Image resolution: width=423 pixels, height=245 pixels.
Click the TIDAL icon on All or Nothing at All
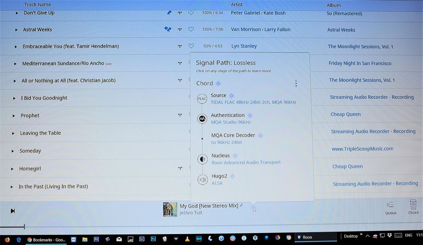coord(180,80)
